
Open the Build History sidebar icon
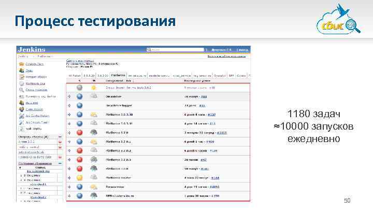tap(21, 77)
